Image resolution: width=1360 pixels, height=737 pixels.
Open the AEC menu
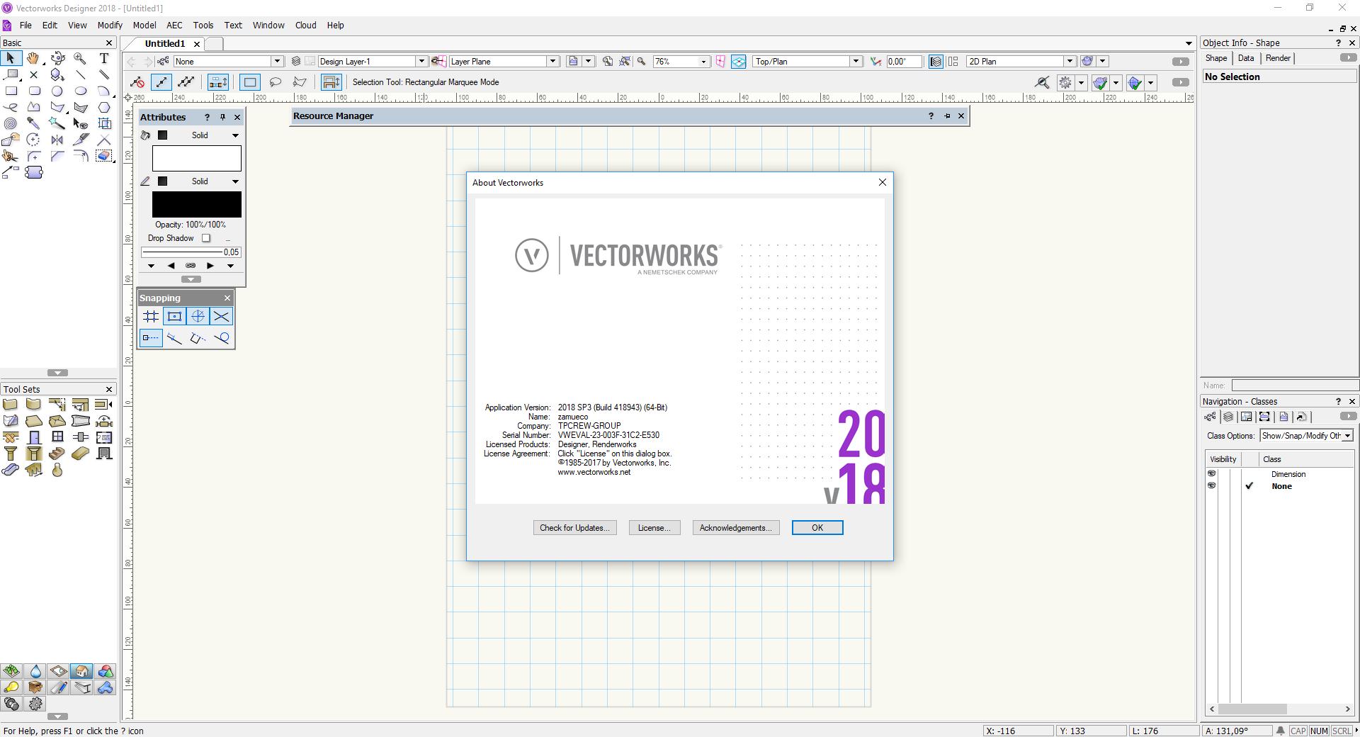pyautogui.click(x=174, y=25)
